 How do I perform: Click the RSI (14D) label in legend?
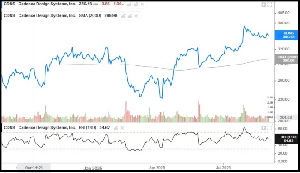[x=87, y=127]
